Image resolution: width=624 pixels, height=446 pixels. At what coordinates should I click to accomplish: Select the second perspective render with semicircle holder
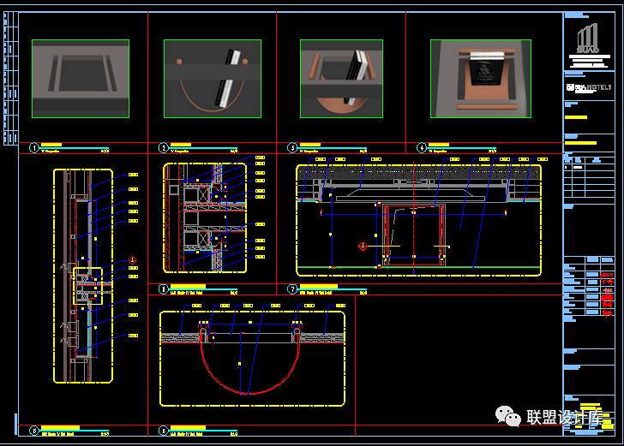pyautogui.click(x=213, y=78)
